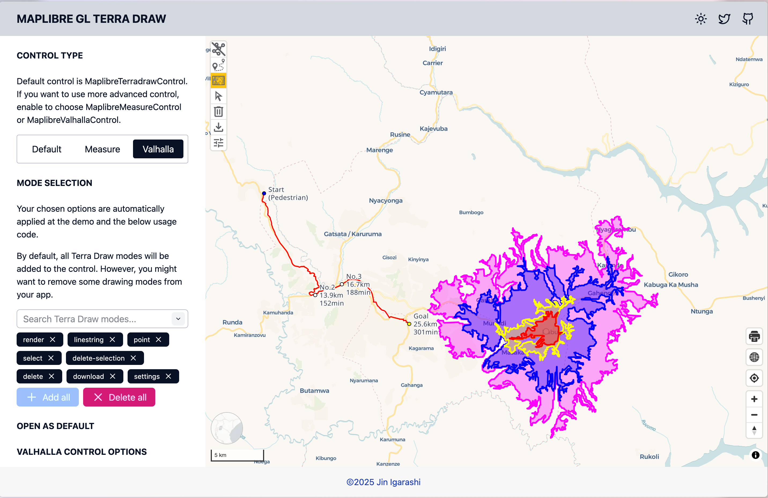The height and width of the screenshot is (498, 768).
Task: Click the download features icon
Action: coord(219,127)
